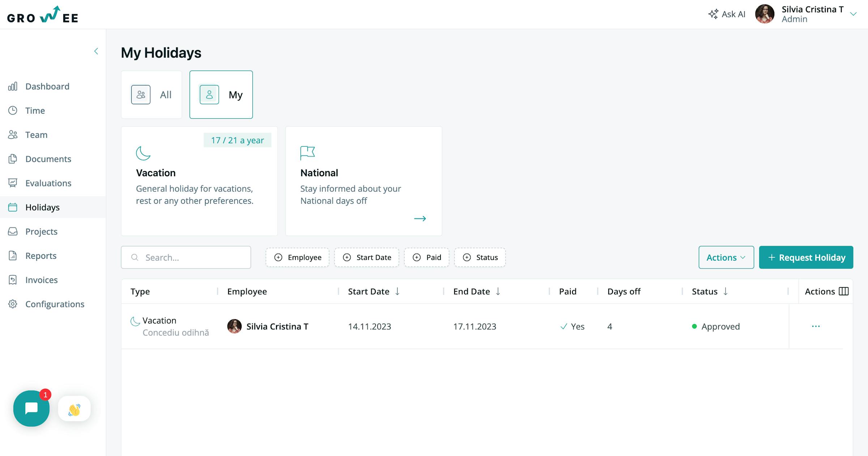The height and width of the screenshot is (456, 868).
Task: Open the column chooser icon beside Actions
Action: pos(844,291)
